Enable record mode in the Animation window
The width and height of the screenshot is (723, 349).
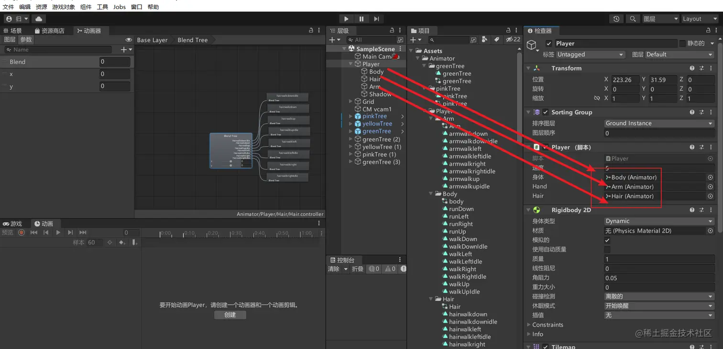pyautogui.click(x=21, y=233)
